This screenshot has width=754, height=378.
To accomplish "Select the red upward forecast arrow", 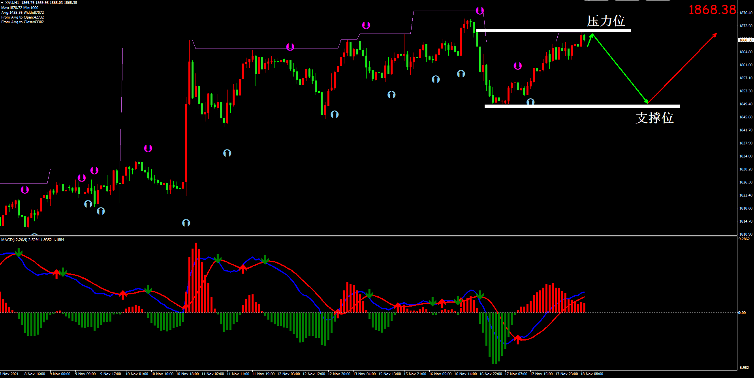I will coord(682,68).
